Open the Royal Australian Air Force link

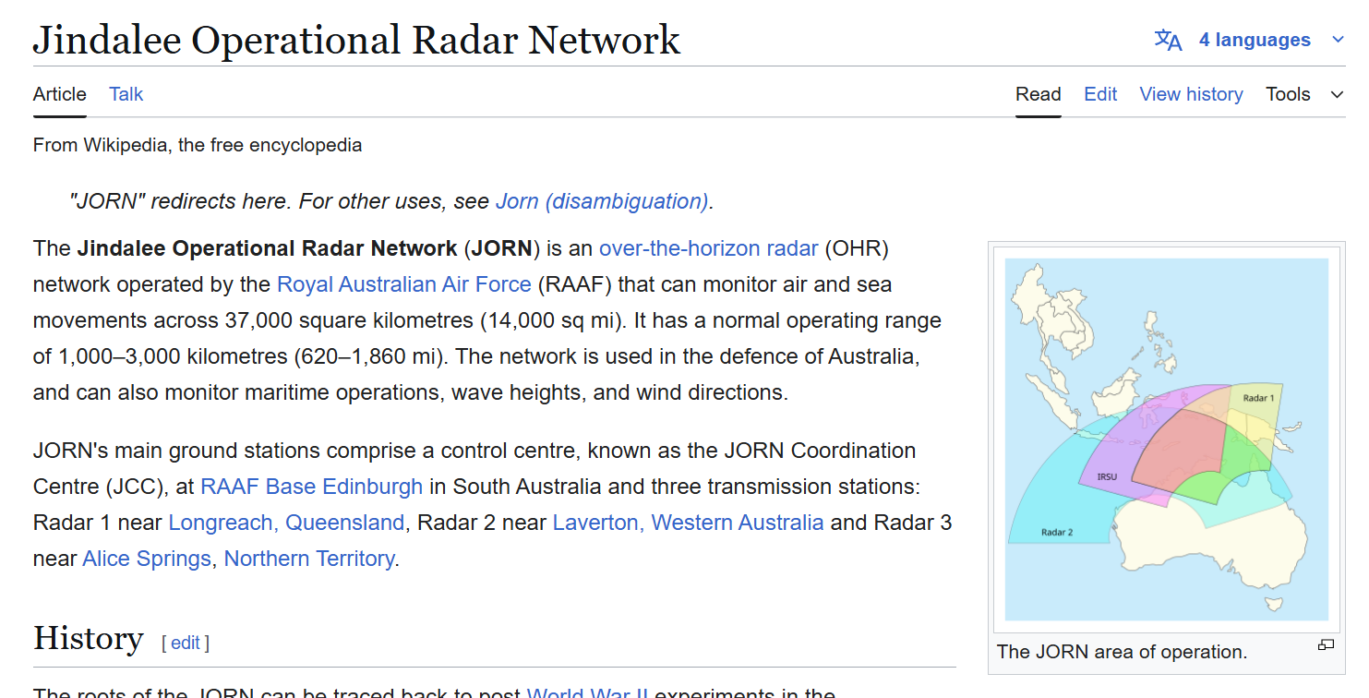click(404, 284)
